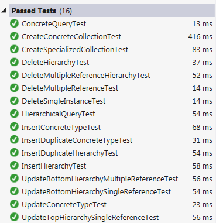
Task: Click the 416 ms duration value
Action: pos(200,36)
